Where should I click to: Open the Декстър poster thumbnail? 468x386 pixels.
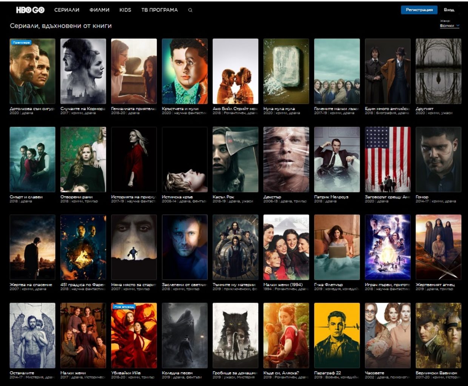(x=286, y=159)
